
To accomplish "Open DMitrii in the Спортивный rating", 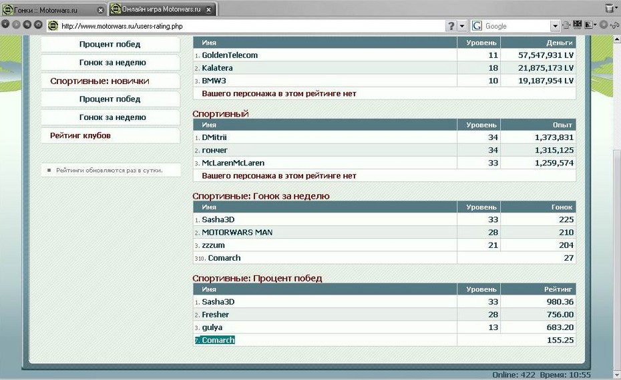I will point(214,137).
